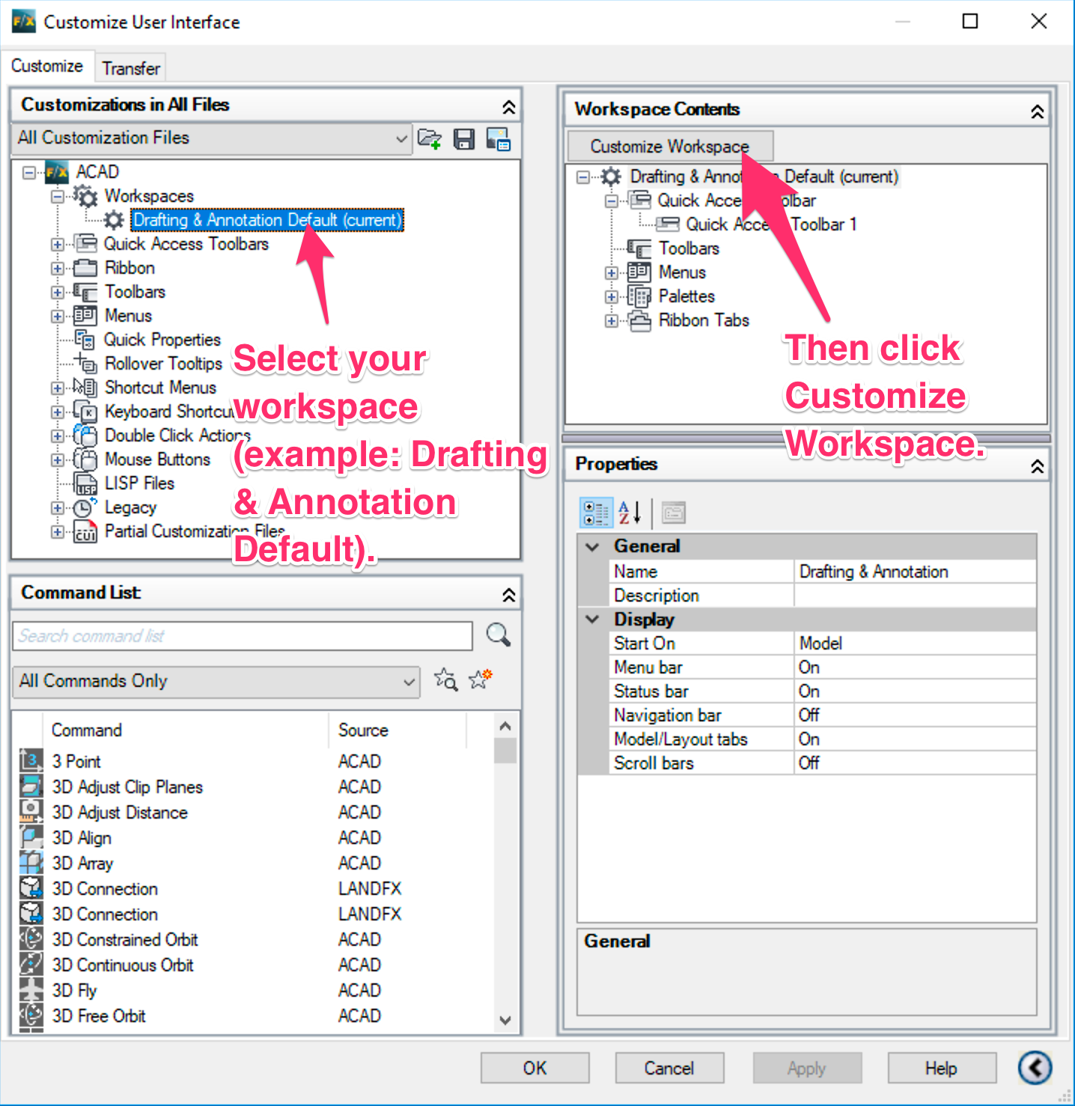Expand the Keyboard Shortcuts tree node
1075x1106 pixels.
tap(58, 412)
